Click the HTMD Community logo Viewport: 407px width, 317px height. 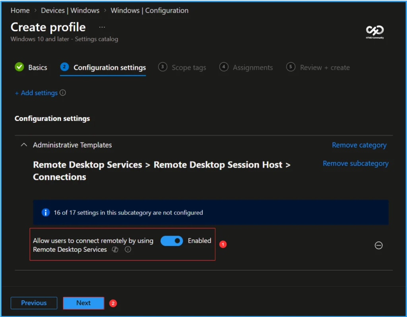[x=375, y=32]
